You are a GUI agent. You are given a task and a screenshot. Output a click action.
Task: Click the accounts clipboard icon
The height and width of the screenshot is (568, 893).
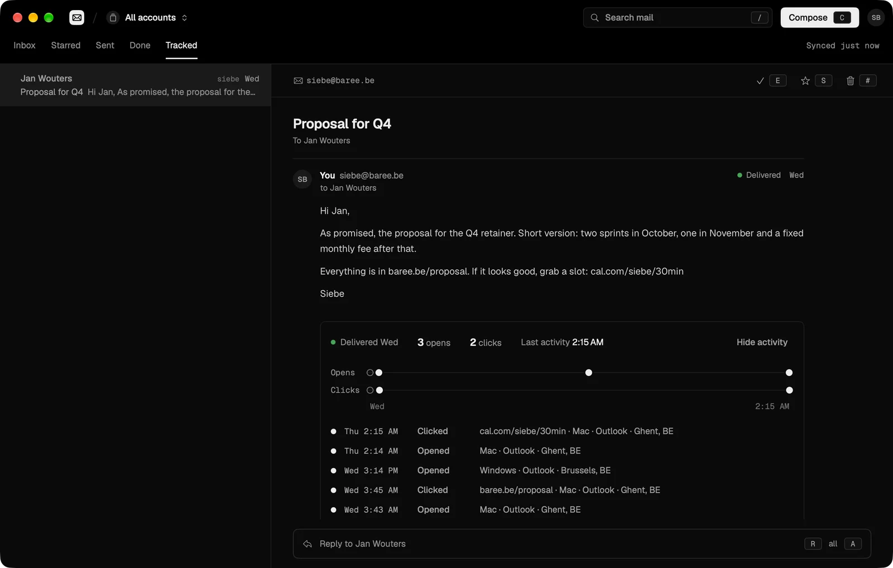coord(113,18)
